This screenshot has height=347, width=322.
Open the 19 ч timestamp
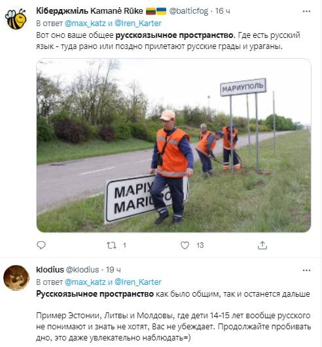113,269
